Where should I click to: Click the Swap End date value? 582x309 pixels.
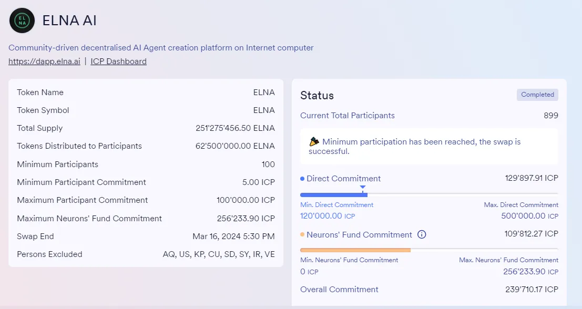(x=233, y=236)
